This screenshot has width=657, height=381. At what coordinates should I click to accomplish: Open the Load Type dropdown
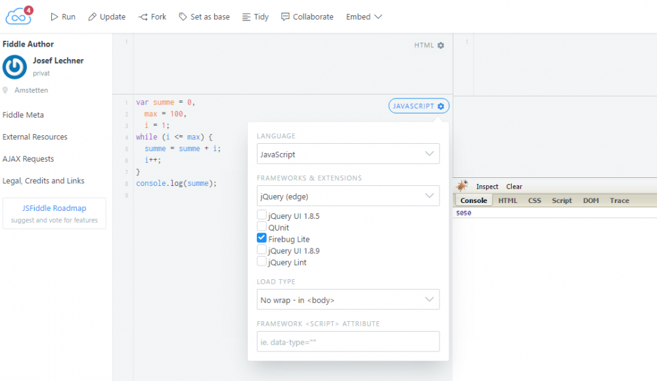pos(348,300)
